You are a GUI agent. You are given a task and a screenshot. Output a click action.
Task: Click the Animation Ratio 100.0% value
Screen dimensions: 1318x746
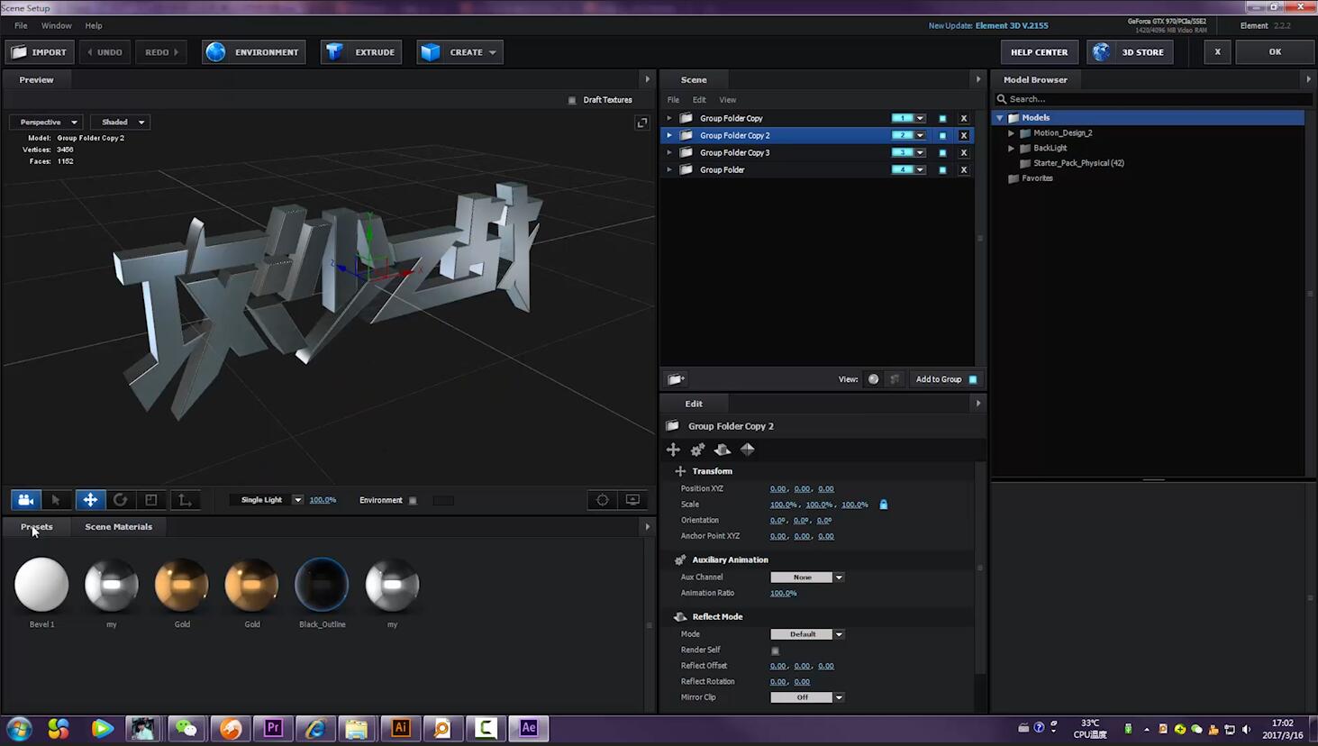[783, 594]
